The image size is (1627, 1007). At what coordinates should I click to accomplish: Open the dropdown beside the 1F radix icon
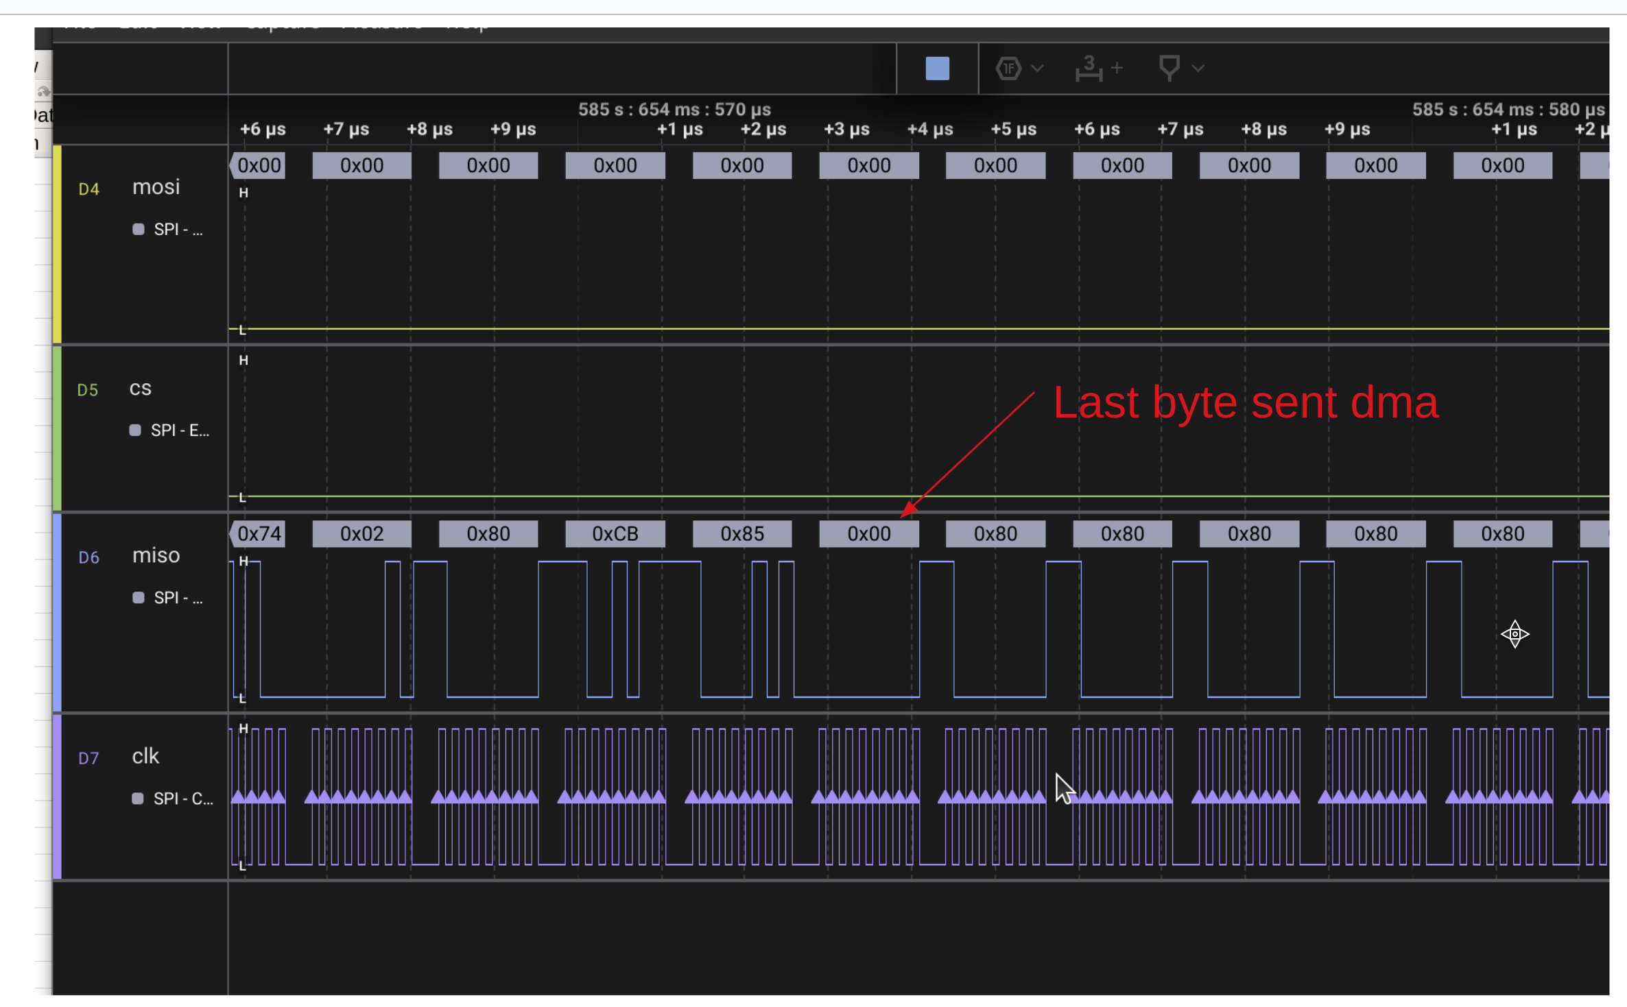tap(1038, 69)
